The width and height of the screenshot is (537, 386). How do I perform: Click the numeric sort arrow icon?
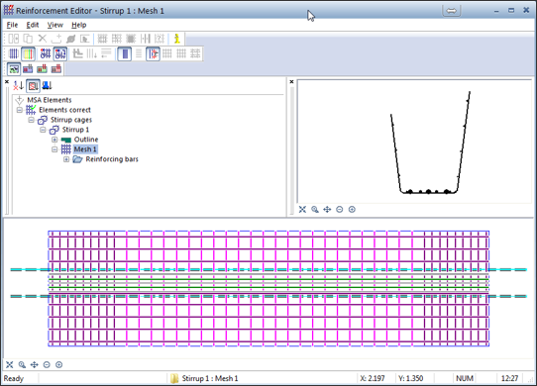[19, 85]
